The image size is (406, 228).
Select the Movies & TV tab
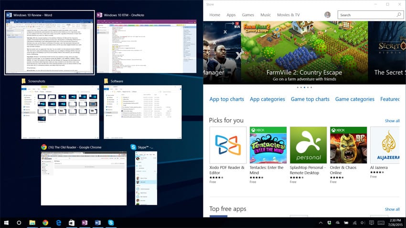[288, 15]
